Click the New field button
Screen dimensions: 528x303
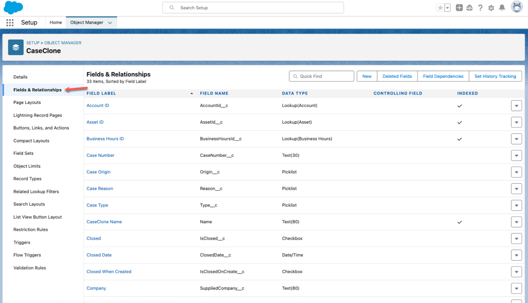point(367,76)
